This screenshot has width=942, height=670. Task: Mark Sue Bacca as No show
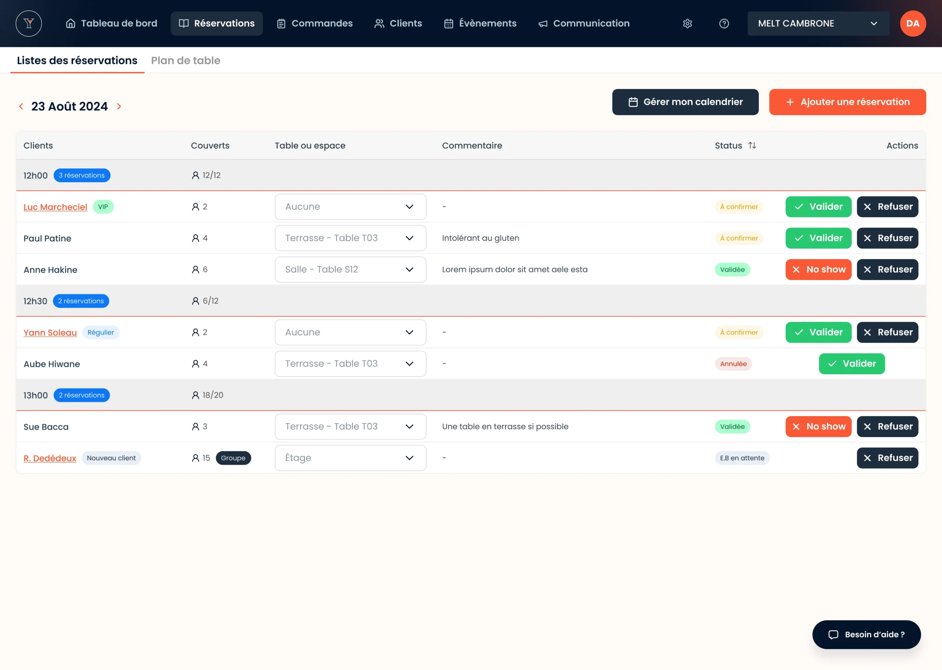tap(818, 427)
